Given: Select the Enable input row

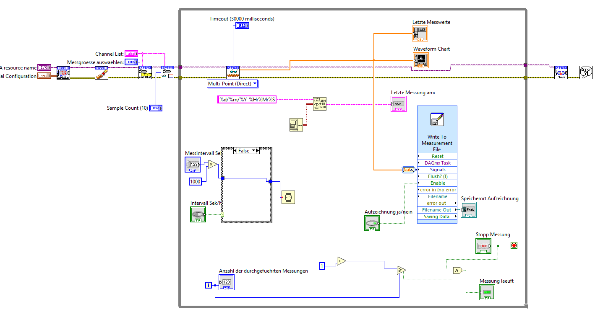Looking at the screenshot, I should point(437,183).
